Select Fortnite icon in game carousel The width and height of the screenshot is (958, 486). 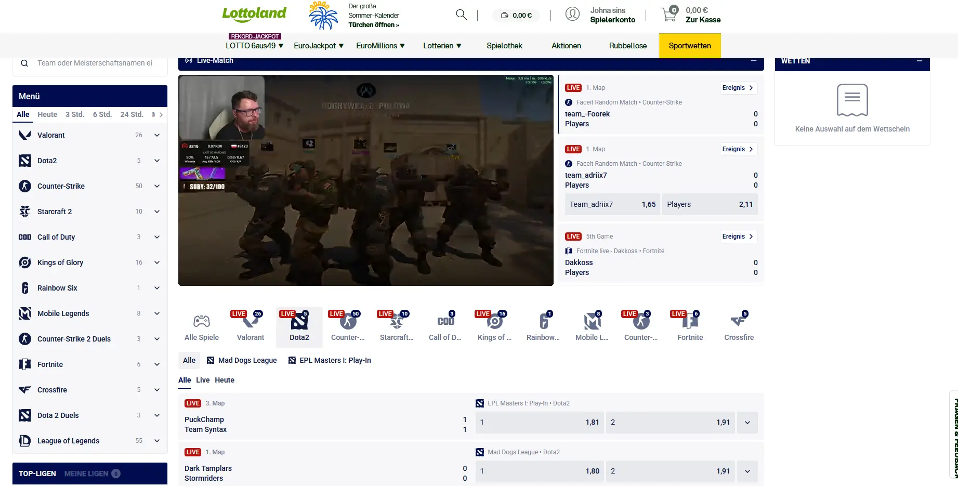[690, 321]
